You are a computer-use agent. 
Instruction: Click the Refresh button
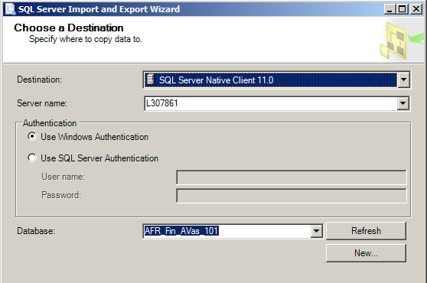click(x=366, y=231)
